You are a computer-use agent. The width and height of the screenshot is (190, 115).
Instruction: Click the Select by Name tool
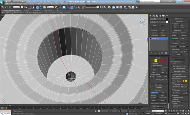tap(26, 7)
